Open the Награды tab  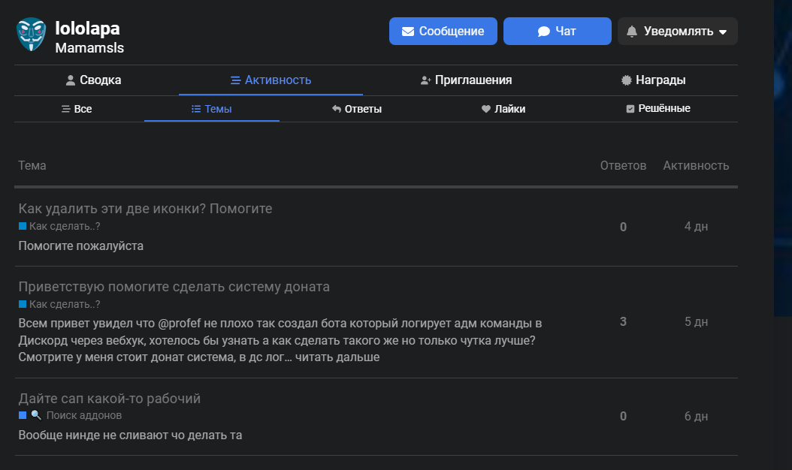point(653,80)
